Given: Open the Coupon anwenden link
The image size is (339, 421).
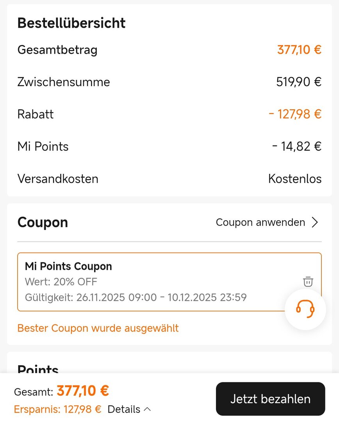Looking at the screenshot, I should click(x=260, y=222).
